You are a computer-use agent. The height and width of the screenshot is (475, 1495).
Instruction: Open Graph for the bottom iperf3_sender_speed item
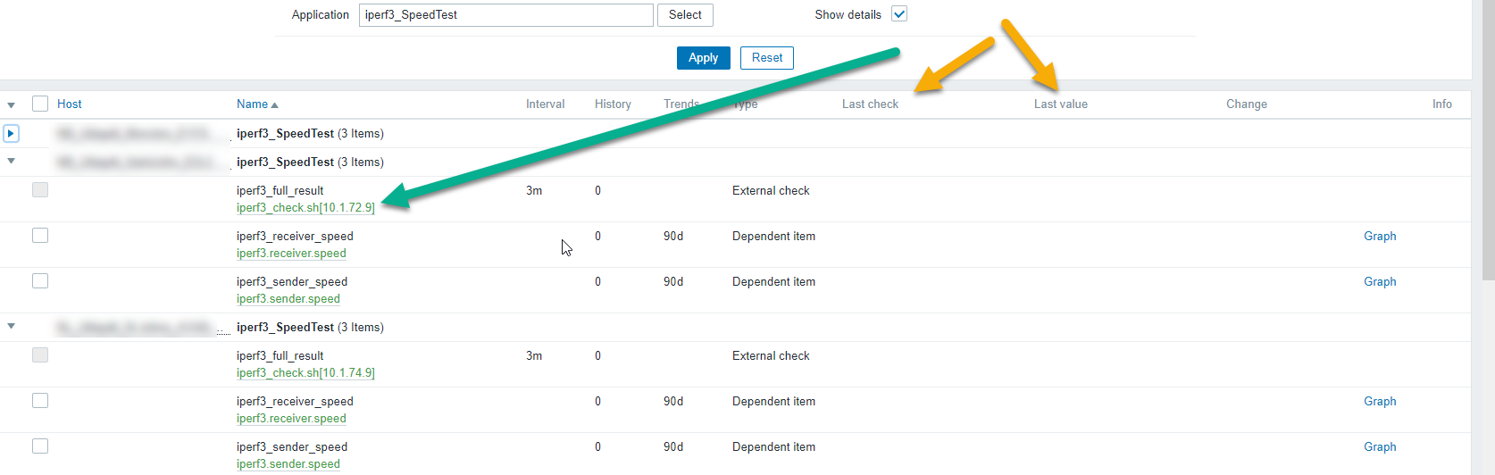[x=1380, y=447]
